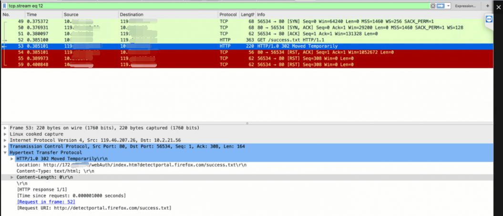Expand the Frame 53 tree node
This screenshot has height=216, width=503.
point(5,128)
